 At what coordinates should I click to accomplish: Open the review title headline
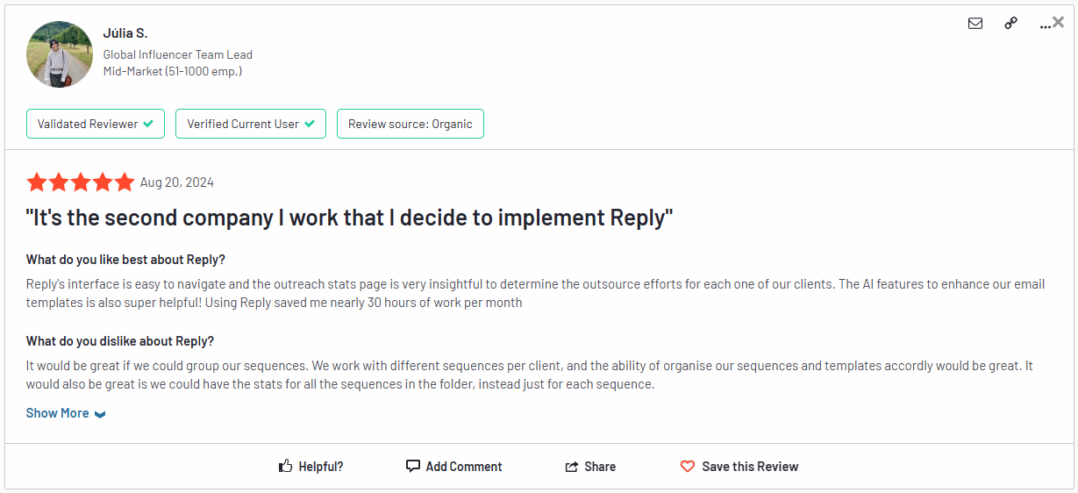coord(349,218)
